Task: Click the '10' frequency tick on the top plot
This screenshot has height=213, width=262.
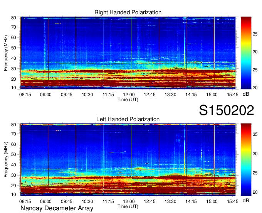Action: (14, 88)
